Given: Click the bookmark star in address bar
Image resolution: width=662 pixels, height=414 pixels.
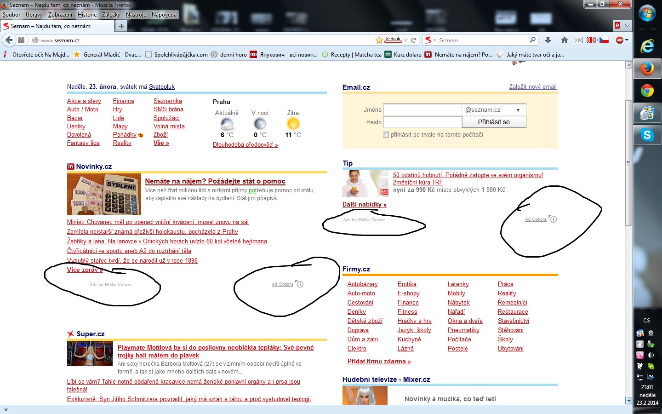Looking at the screenshot, I should [379, 40].
